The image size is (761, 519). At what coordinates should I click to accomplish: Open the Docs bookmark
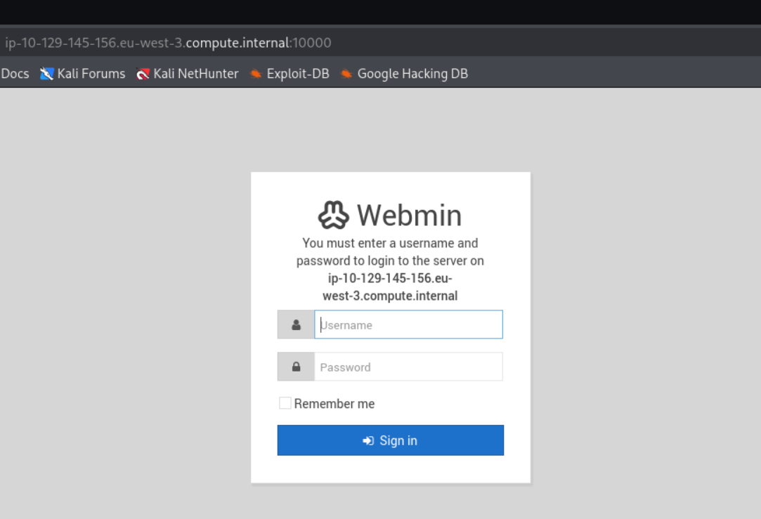pos(15,74)
